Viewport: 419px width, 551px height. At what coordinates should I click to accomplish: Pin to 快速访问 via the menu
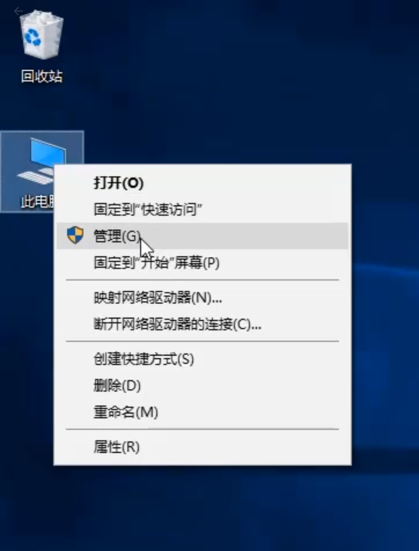click(x=202, y=209)
